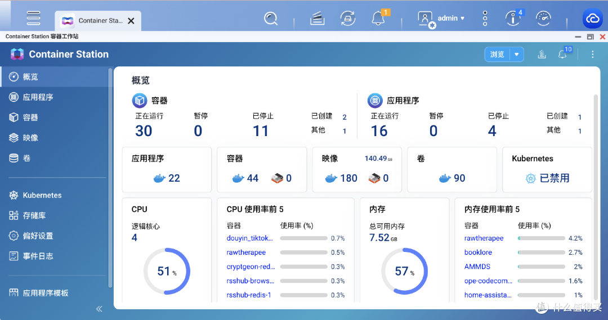Image resolution: width=608 pixels, height=320 pixels.
Task: Click the 应用程序 round icon in overview
Action: tap(374, 101)
